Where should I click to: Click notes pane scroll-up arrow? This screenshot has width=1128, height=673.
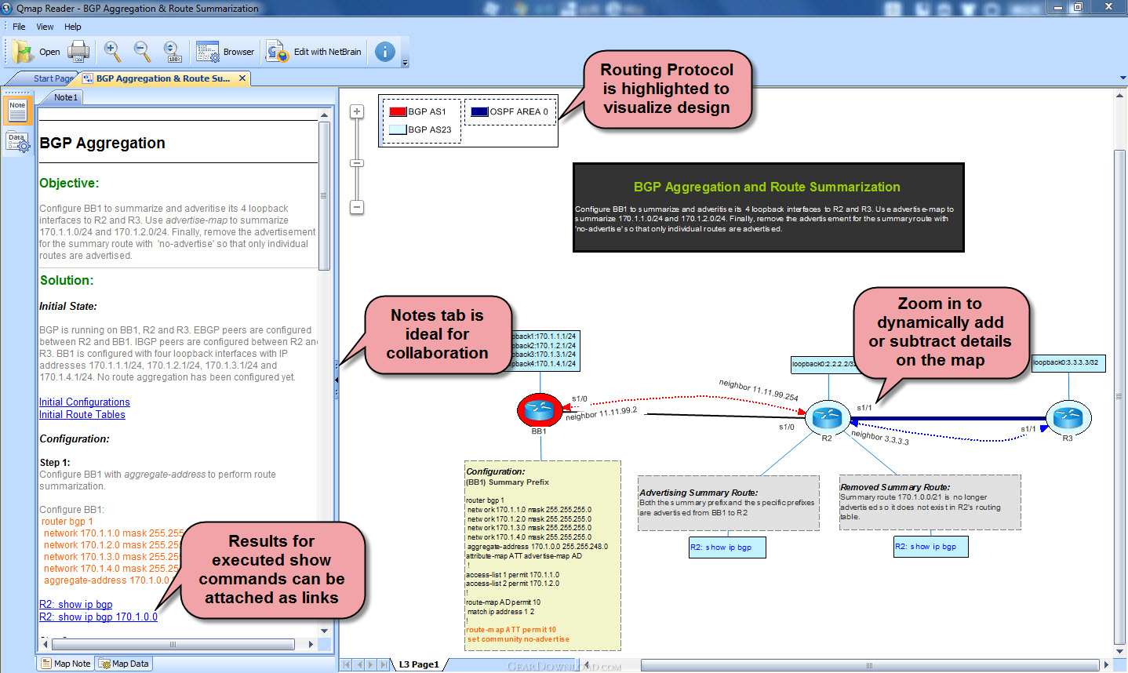(324, 115)
